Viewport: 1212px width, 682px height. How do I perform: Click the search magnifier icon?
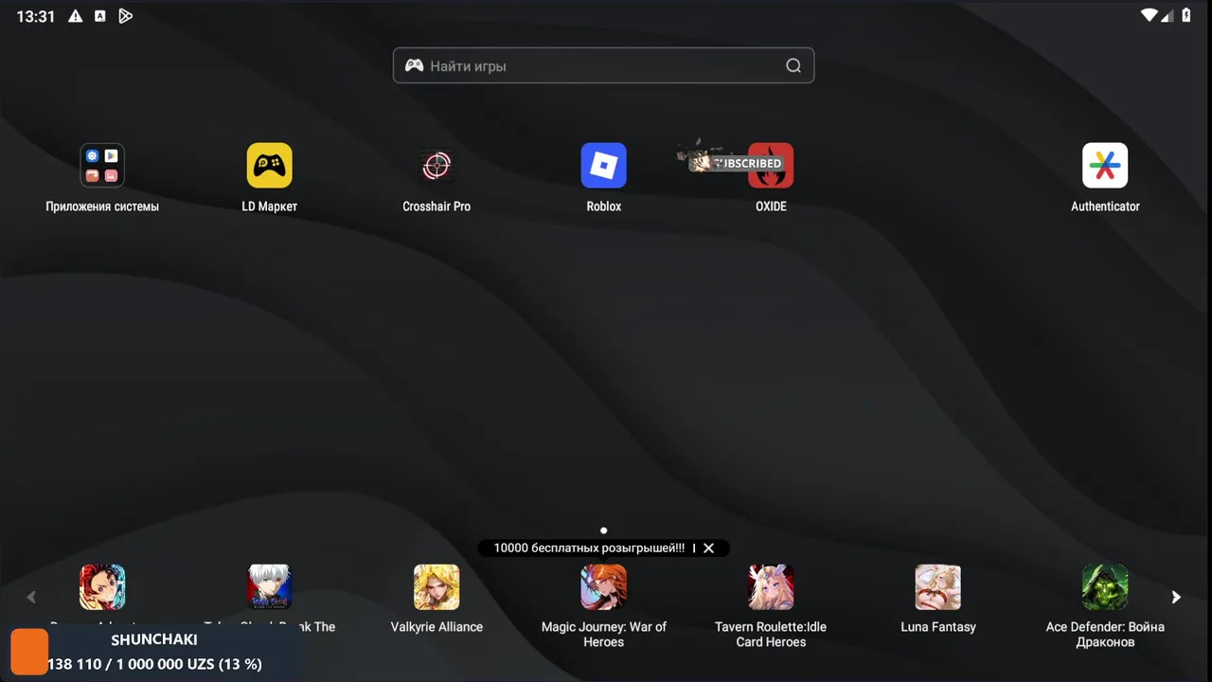tap(793, 66)
